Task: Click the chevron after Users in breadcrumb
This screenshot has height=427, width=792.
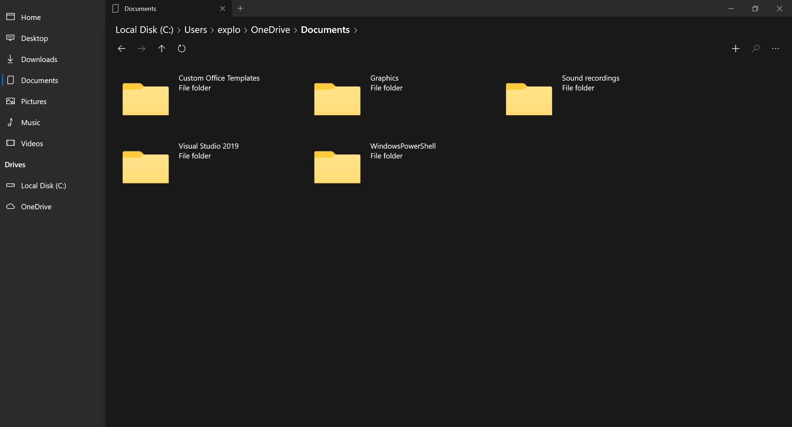Action: [x=212, y=30]
